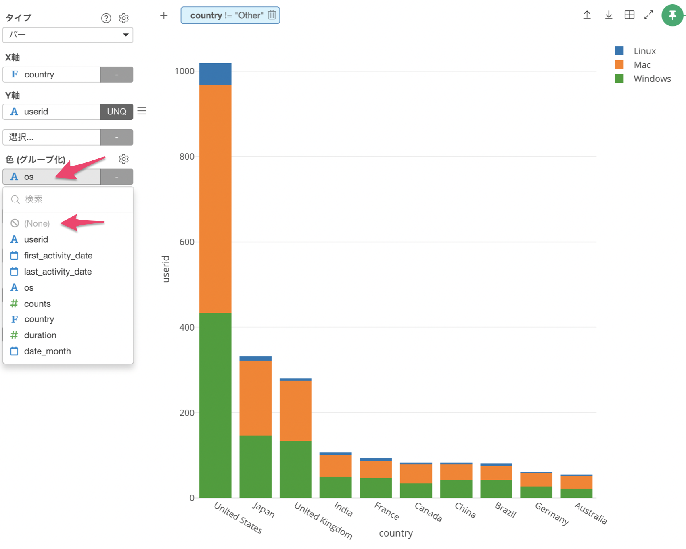This screenshot has width=686, height=549.
Task: Click the Brazil bar in the chart
Action: coord(496,481)
